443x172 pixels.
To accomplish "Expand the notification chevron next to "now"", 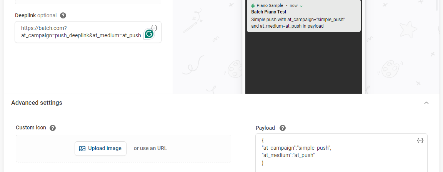I will [301, 6].
